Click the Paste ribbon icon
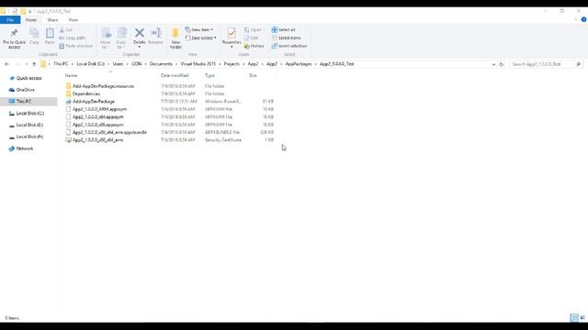588x330 pixels. (50, 37)
